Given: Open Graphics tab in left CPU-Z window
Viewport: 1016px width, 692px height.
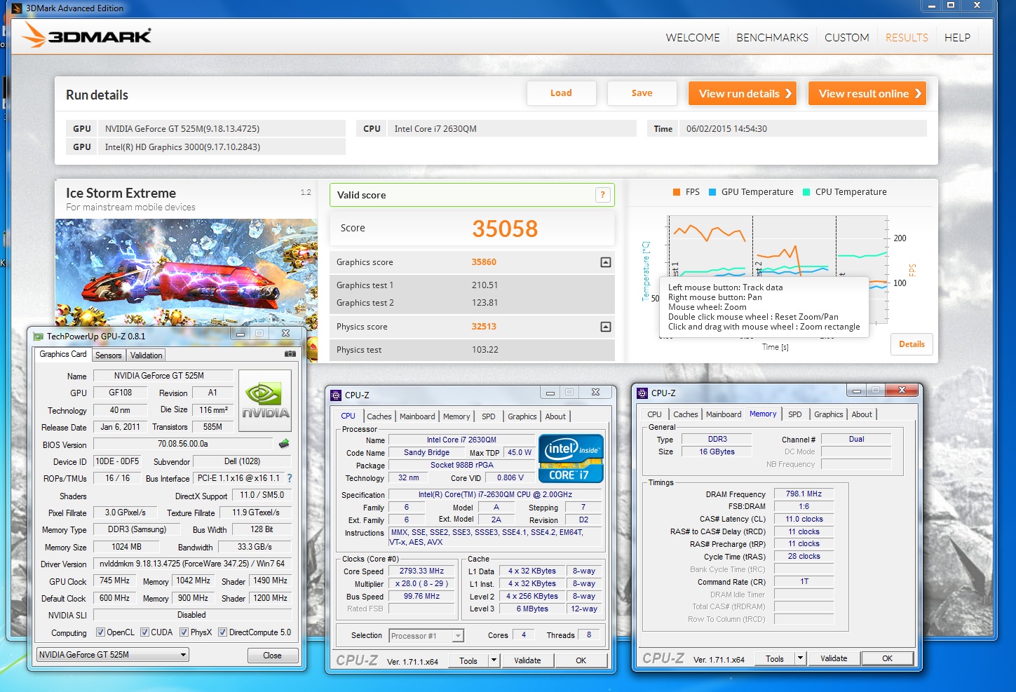Looking at the screenshot, I should pyautogui.click(x=522, y=416).
